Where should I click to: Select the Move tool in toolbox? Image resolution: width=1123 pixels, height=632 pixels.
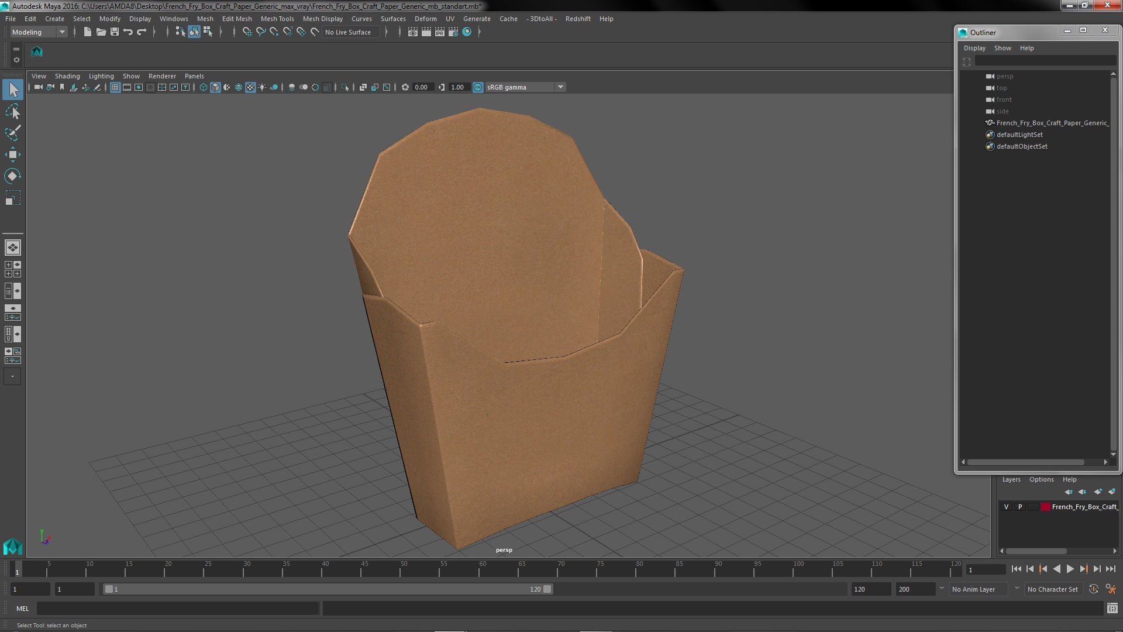[12, 154]
